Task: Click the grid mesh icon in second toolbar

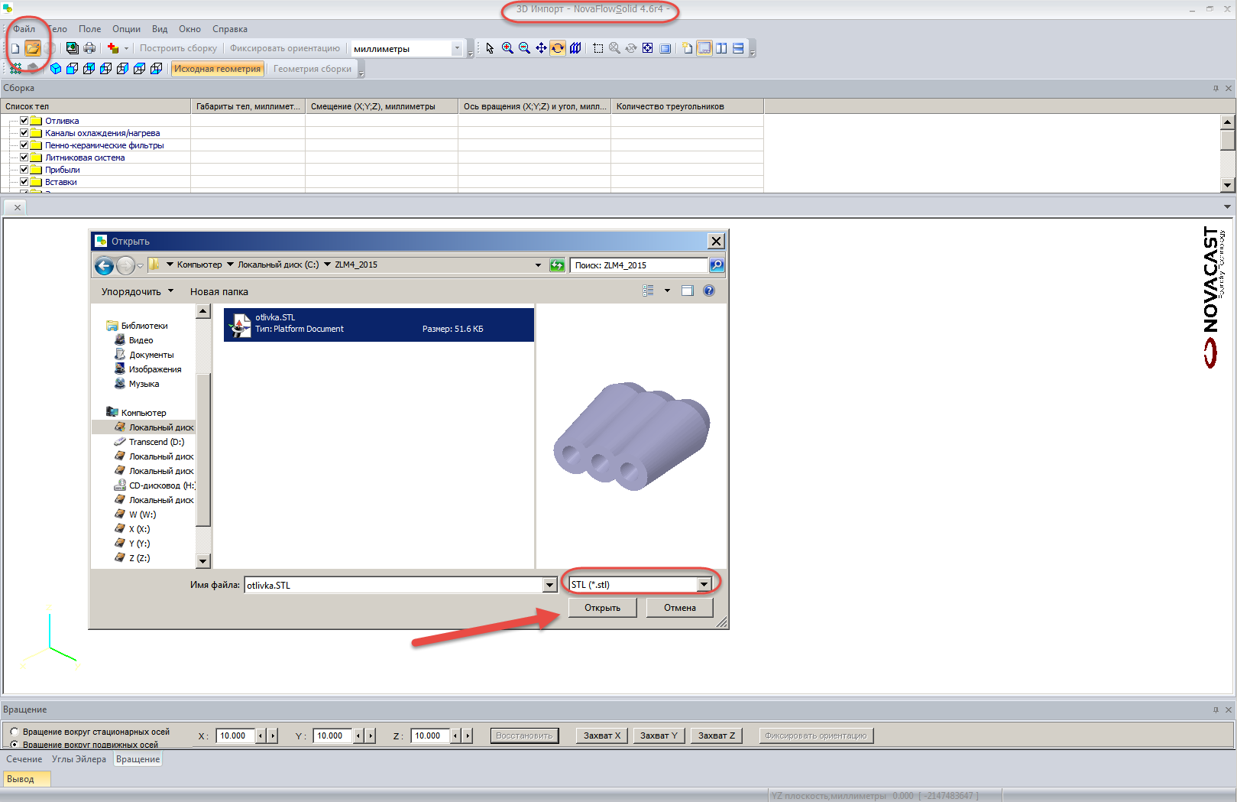Action: [x=15, y=69]
